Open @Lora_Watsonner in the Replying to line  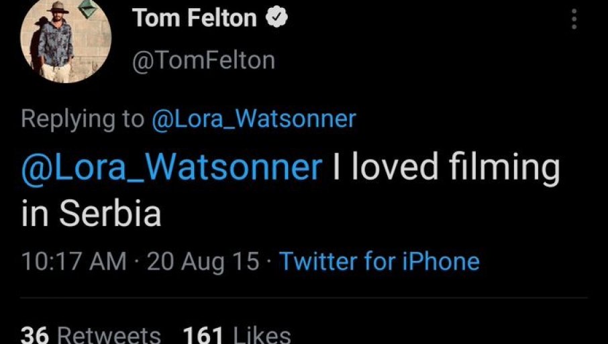(x=254, y=119)
